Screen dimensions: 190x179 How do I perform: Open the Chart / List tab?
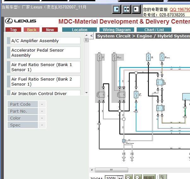pos(154,30)
